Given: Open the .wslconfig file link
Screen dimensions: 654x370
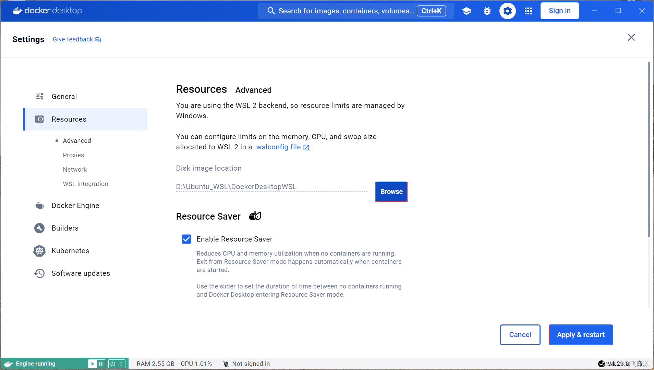Looking at the screenshot, I should 277,147.
